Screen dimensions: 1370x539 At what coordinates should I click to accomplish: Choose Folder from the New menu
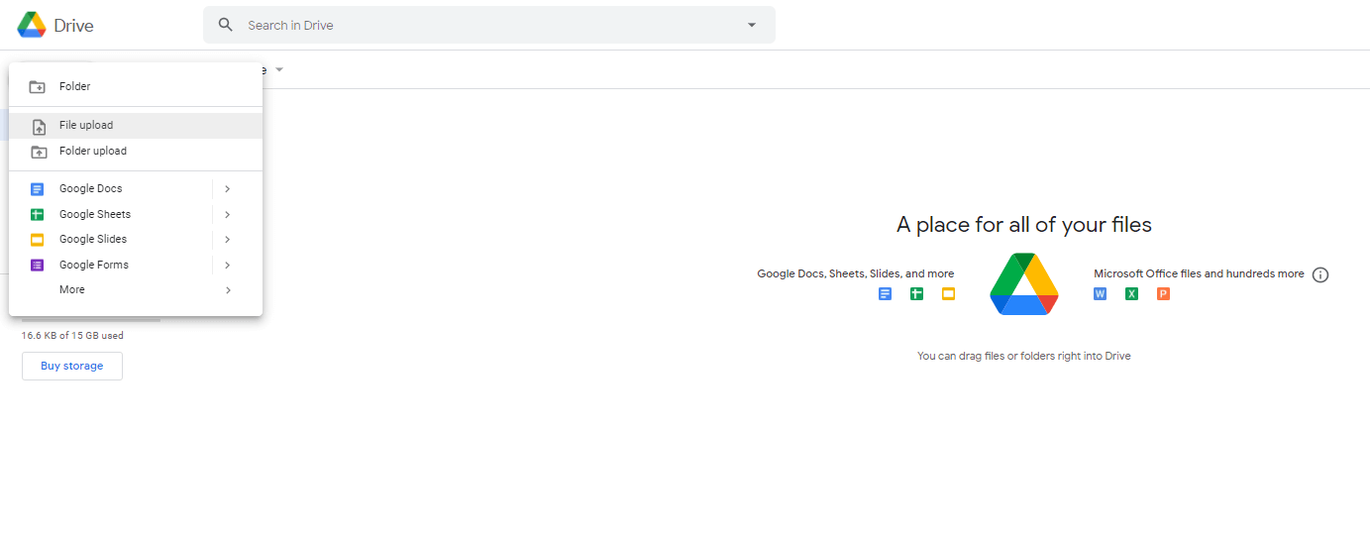click(x=136, y=86)
